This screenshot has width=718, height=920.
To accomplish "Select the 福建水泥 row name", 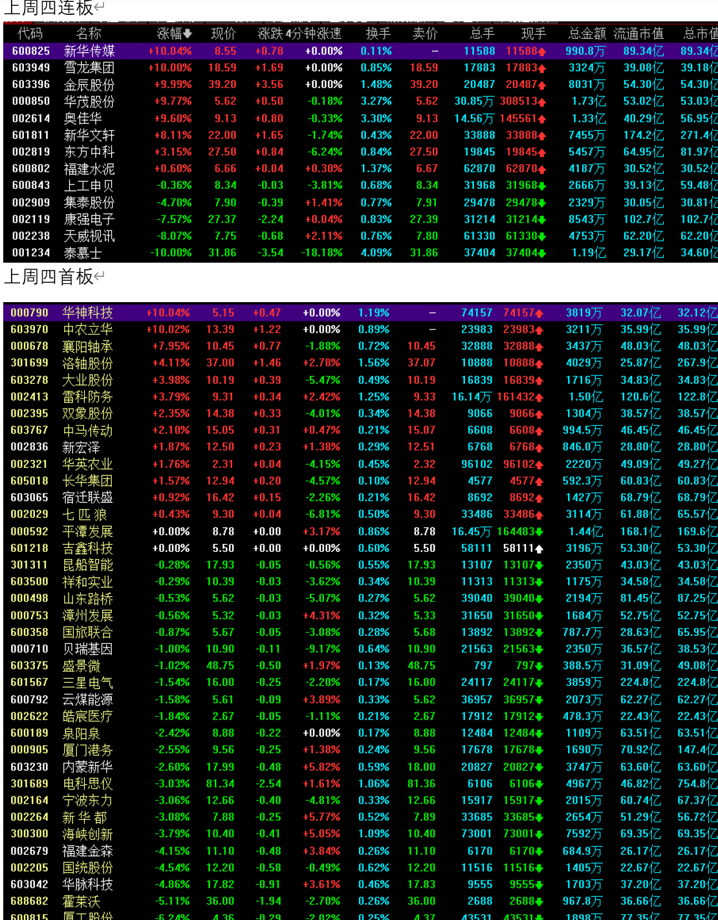I will [x=89, y=169].
